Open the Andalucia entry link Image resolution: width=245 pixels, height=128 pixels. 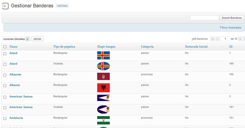[x=16, y=118]
